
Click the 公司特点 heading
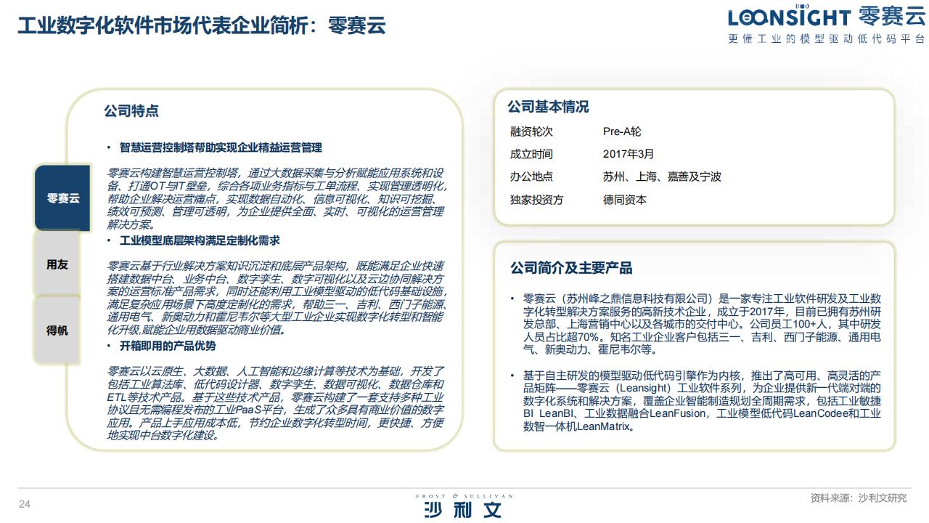pos(131,111)
